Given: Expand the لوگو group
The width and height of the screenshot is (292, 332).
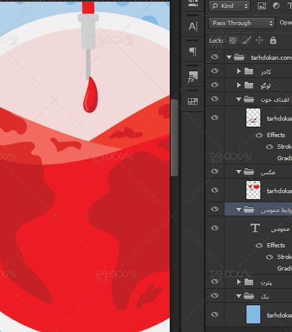Looking at the screenshot, I should (x=238, y=85).
